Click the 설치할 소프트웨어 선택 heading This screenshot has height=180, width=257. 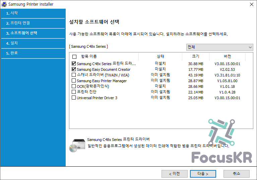pyautogui.click(x=94, y=22)
